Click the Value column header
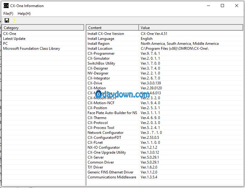 coord(191,28)
